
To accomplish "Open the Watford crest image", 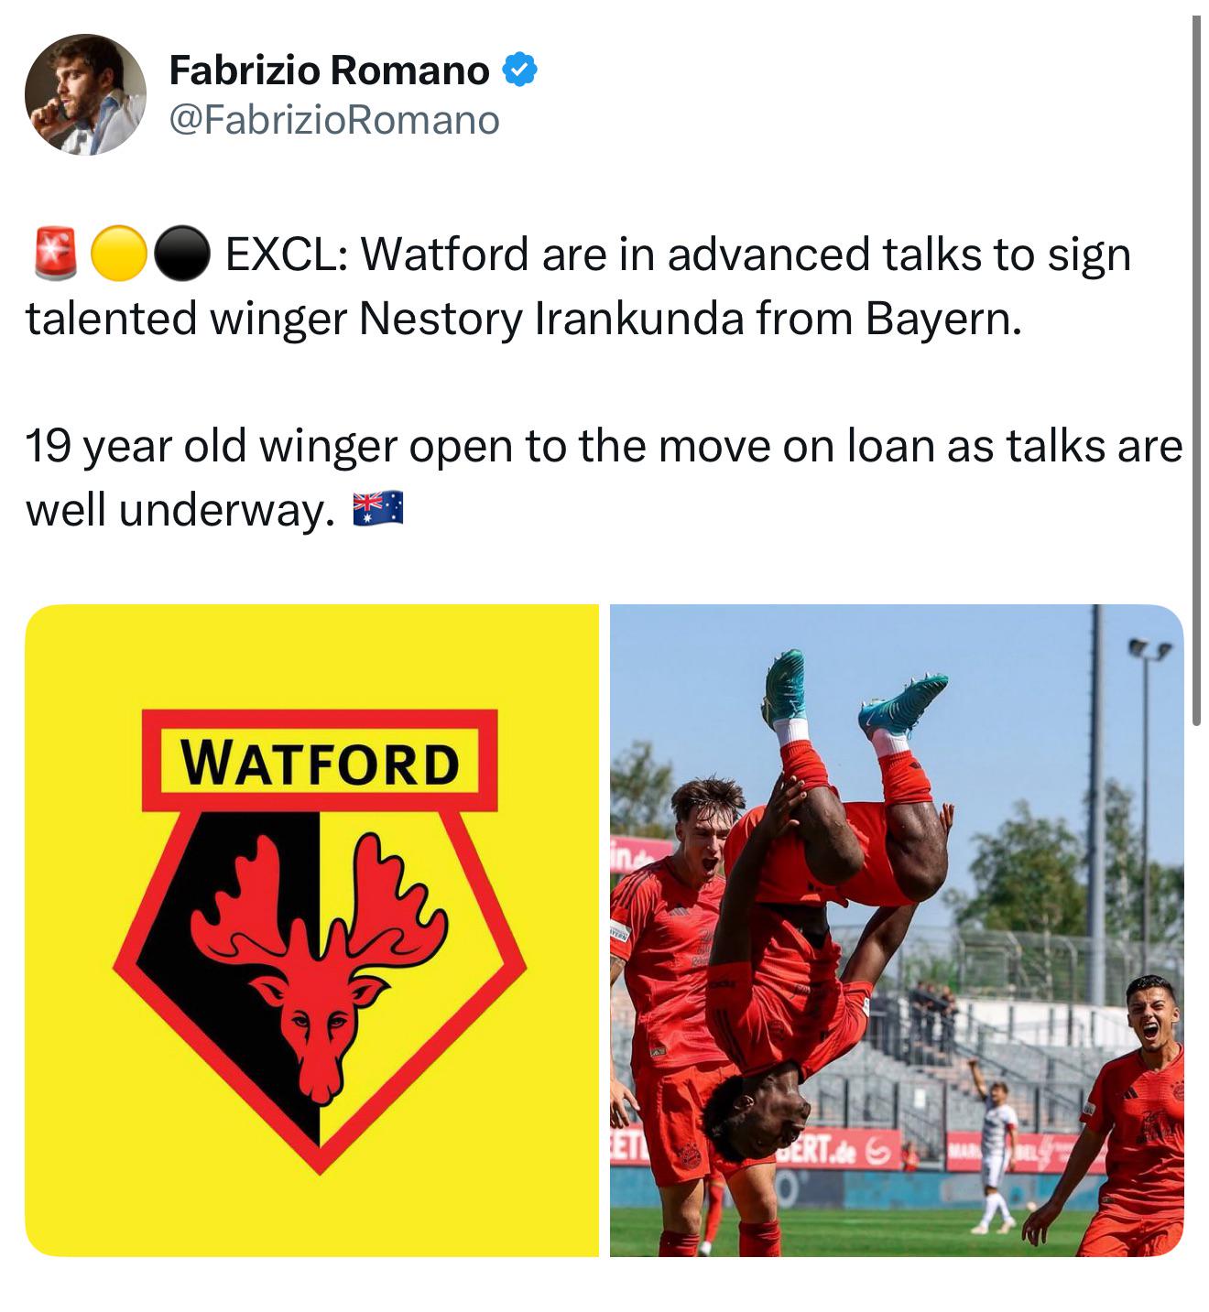I will click(311, 930).
